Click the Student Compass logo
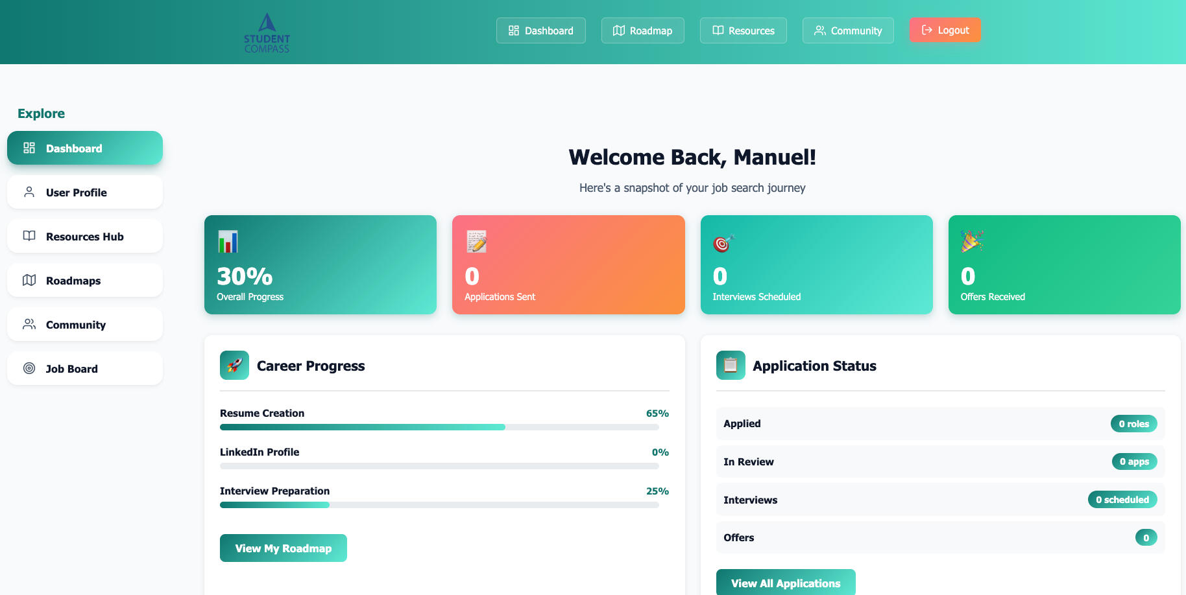Screen dimensions: 1186x595 267,32
